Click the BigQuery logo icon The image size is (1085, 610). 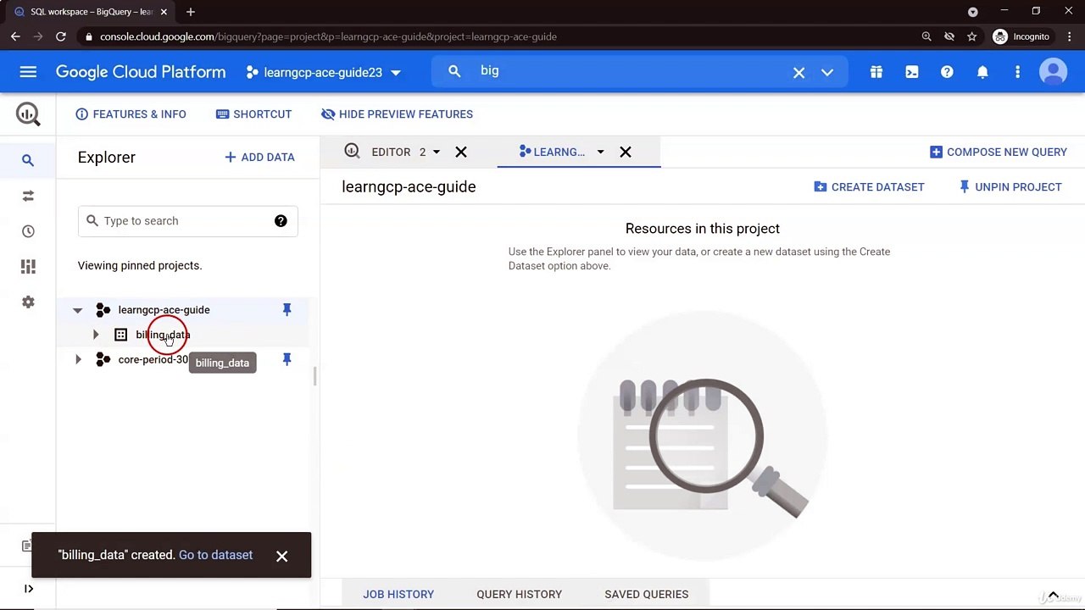(28, 114)
